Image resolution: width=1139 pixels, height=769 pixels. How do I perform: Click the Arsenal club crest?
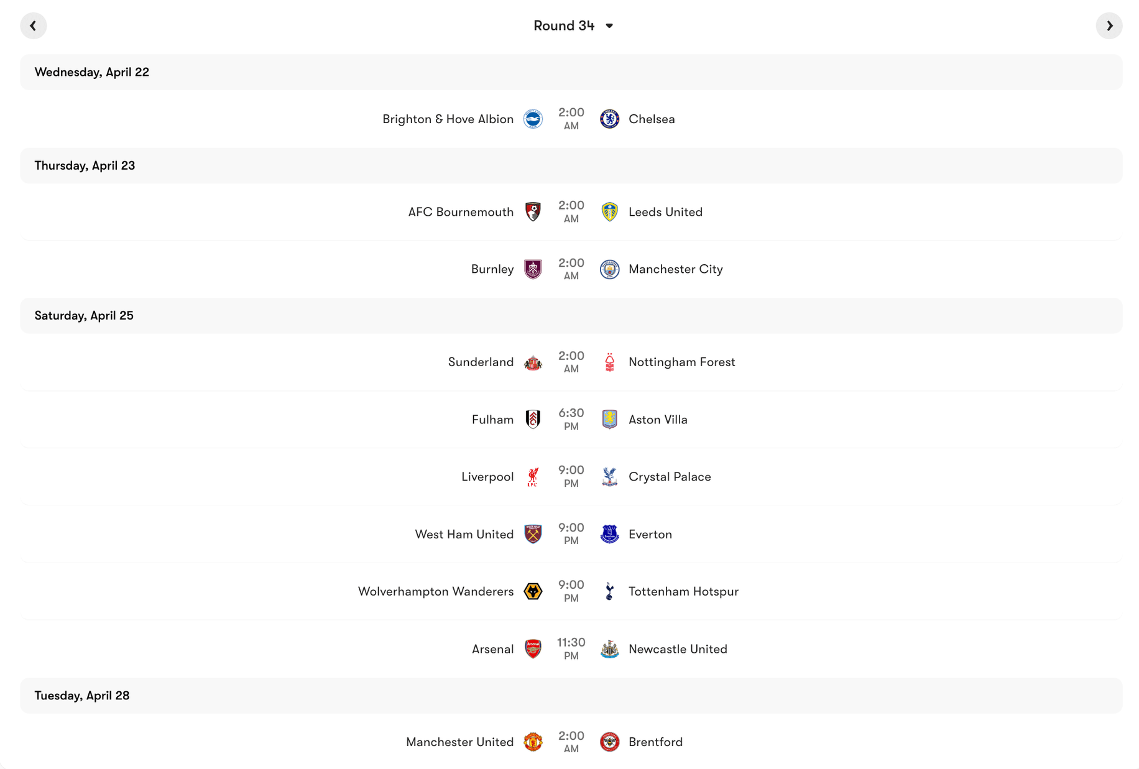[533, 648]
